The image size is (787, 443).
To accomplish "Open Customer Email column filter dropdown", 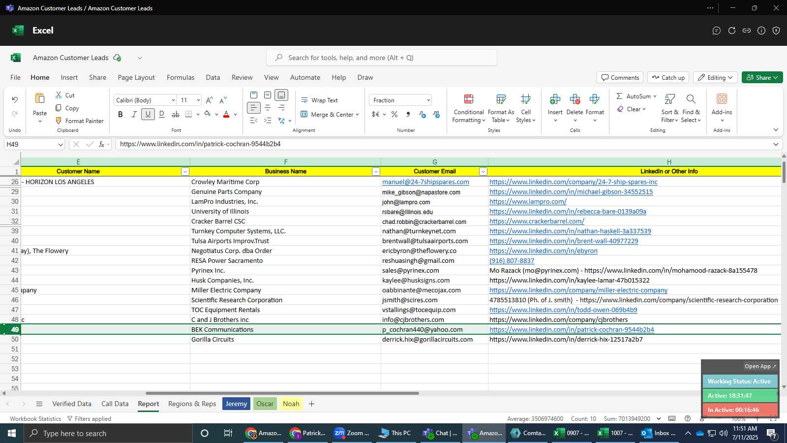I will (483, 171).
